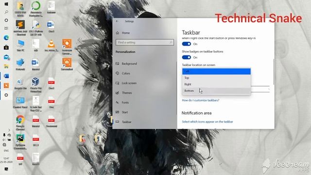Open File Explorer from the taskbar

[6, 67]
